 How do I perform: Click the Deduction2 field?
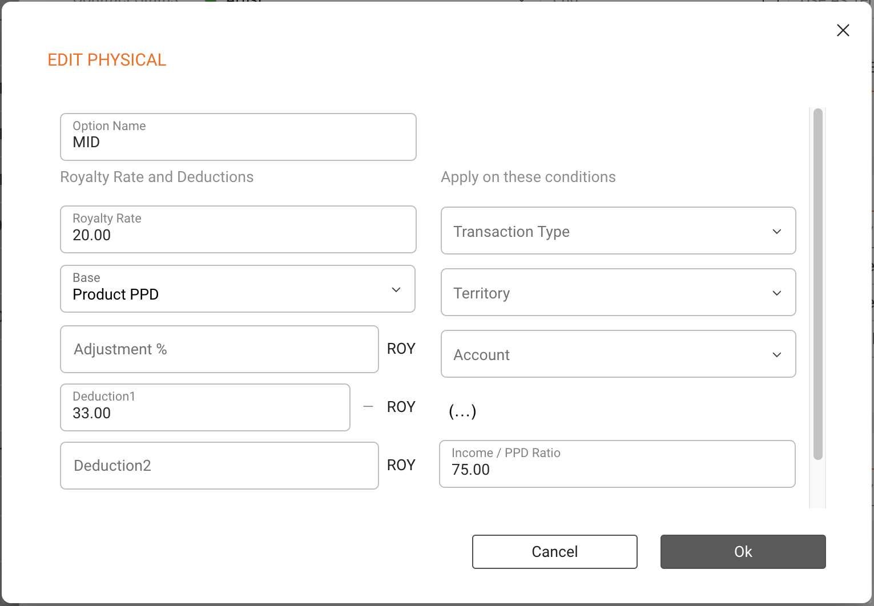[x=219, y=466]
